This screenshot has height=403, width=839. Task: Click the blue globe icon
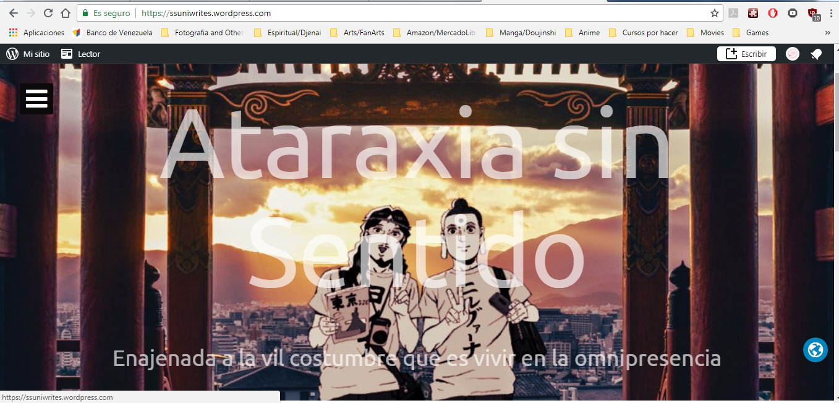(816, 350)
